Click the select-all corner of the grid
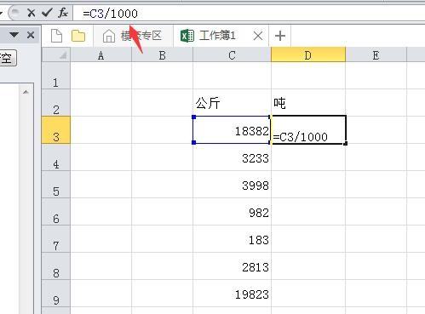Image resolution: width=425 pixels, height=314 pixels. click(x=56, y=54)
